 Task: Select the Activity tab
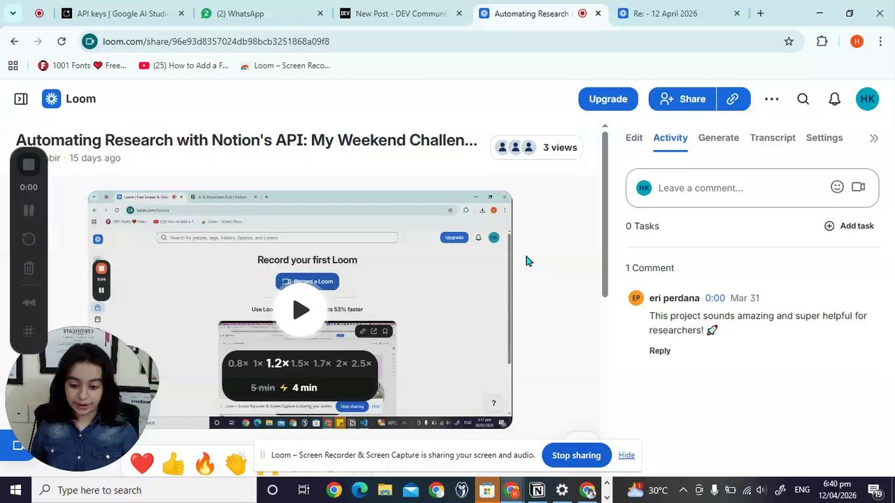click(x=671, y=138)
